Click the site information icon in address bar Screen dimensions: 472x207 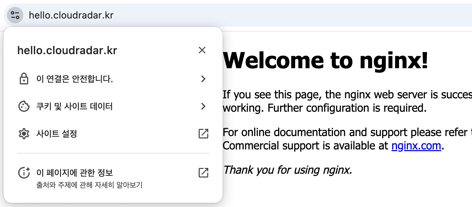(x=15, y=15)
